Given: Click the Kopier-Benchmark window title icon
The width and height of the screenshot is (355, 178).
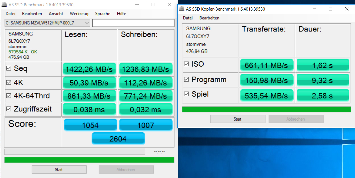Looking at the screenshot, I should click(181, 9).
